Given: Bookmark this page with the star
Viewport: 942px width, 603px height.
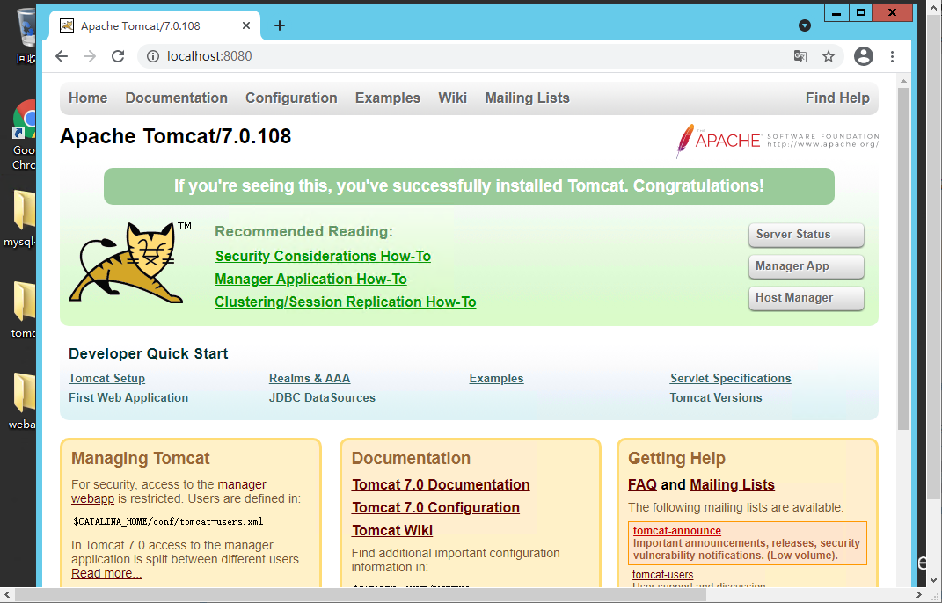Looking at the screenshot, I should [829, 56].
